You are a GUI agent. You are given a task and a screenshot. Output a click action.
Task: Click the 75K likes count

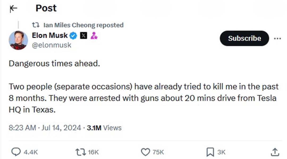point(158,152)
